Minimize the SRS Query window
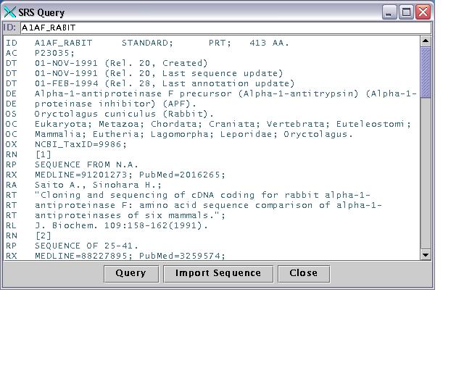This screenshot has width=464, height=371. click(x=390, y=12)
